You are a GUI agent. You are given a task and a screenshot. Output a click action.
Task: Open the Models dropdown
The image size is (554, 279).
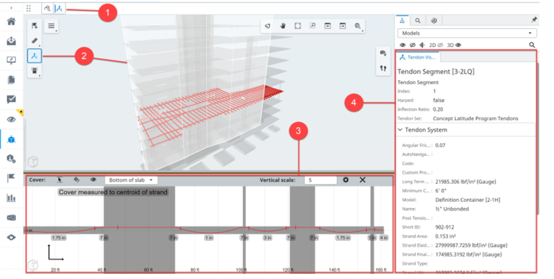tap(467, 33)
